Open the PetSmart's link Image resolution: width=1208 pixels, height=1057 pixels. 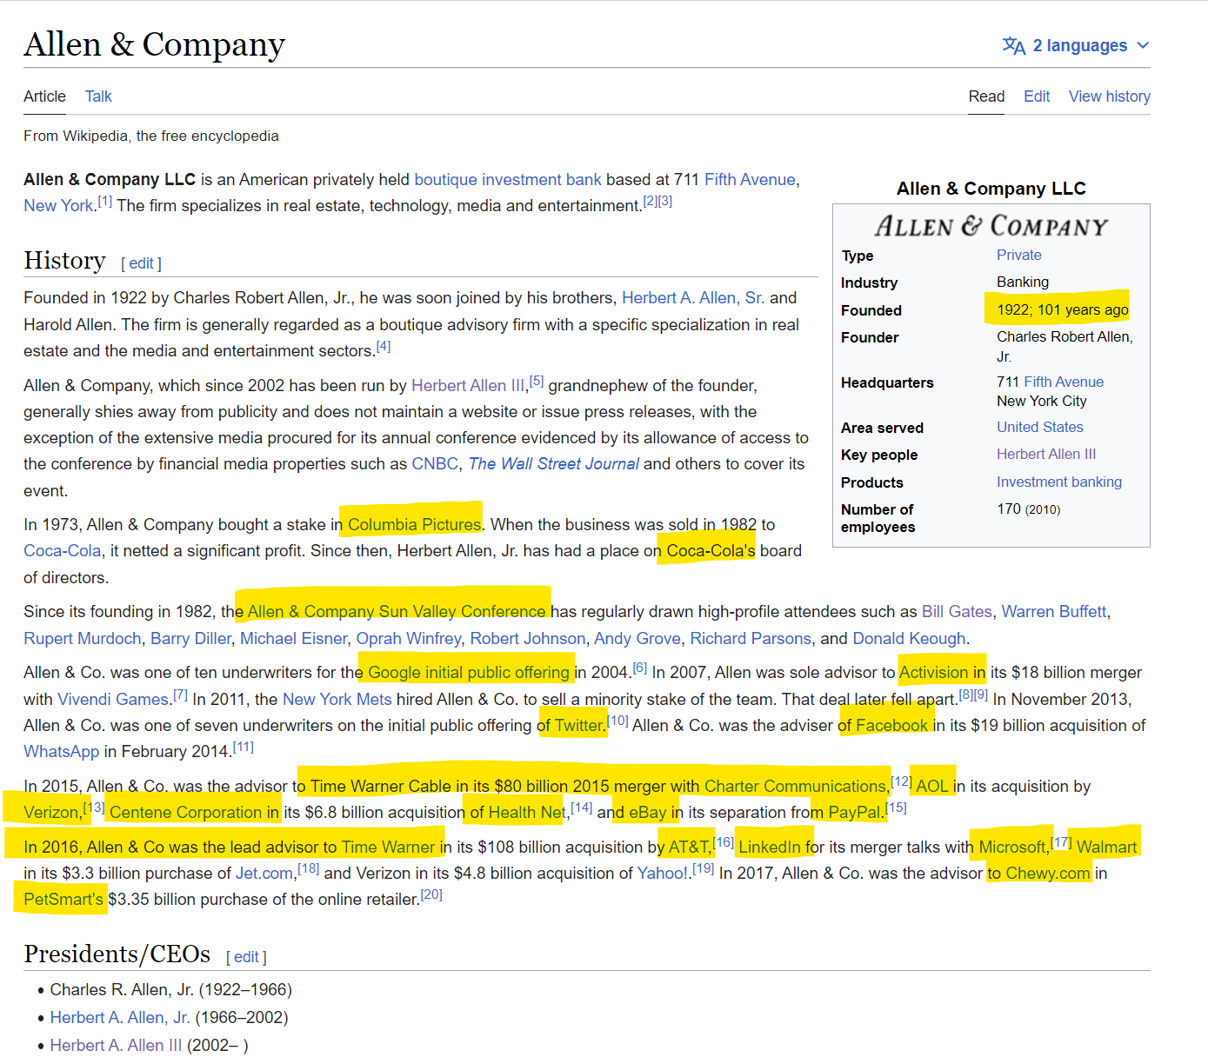coord(63,900)
